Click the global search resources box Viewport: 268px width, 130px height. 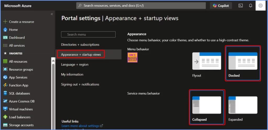[141, 6]
